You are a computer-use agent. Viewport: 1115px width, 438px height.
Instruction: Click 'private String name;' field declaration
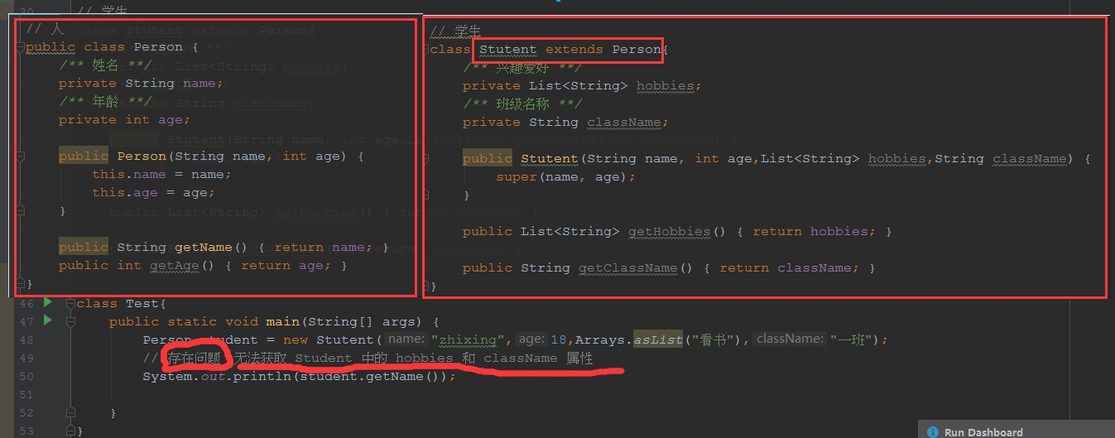point(141,83)
